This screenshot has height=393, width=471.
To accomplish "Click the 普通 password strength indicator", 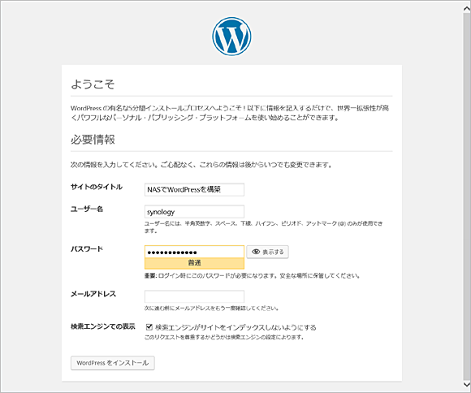I will point(194,263).
